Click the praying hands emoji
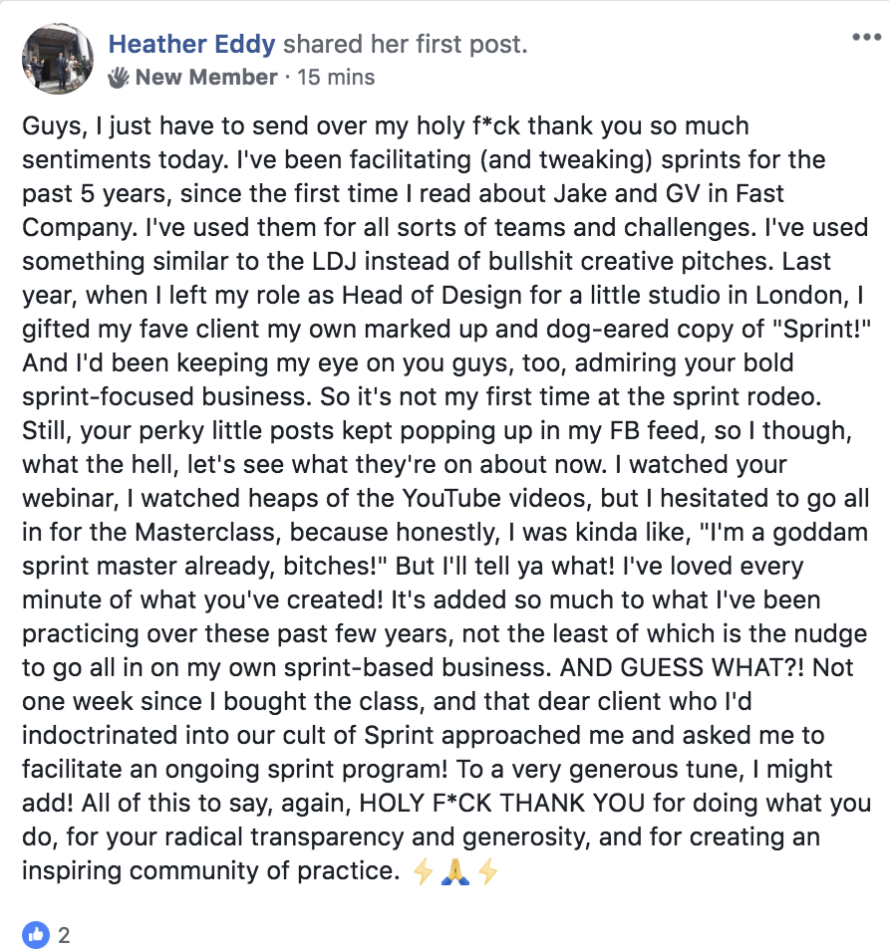Image resolution: width=889 pixels, height=952 pixels. 455,872
